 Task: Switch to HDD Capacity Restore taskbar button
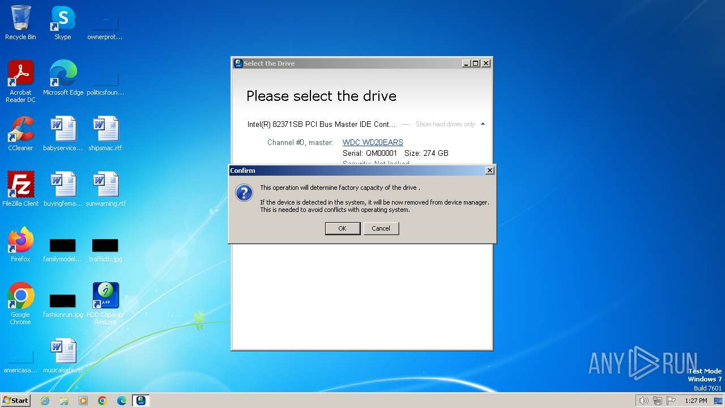pos(141,401)
